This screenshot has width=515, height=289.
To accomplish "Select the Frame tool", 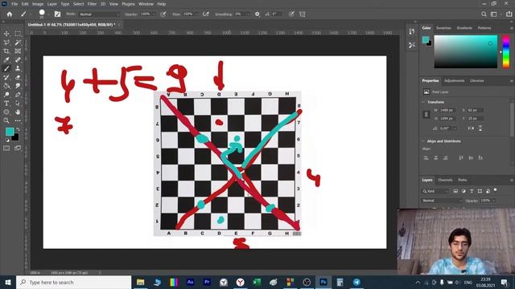I will point(18,51).
